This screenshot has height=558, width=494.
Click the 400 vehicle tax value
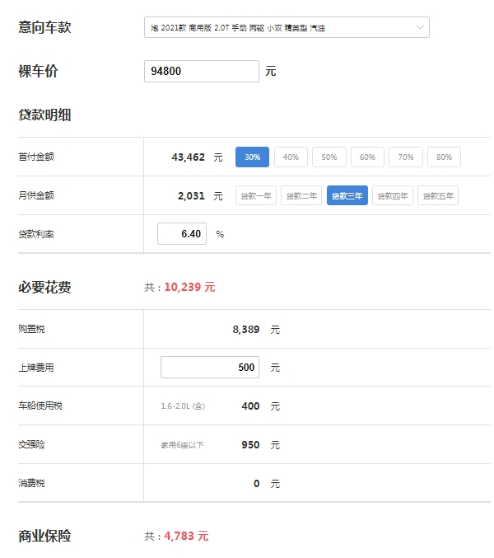point(250,406)
